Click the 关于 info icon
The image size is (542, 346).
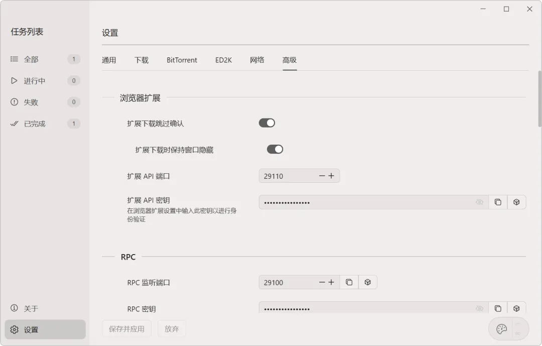coord(14,308)
